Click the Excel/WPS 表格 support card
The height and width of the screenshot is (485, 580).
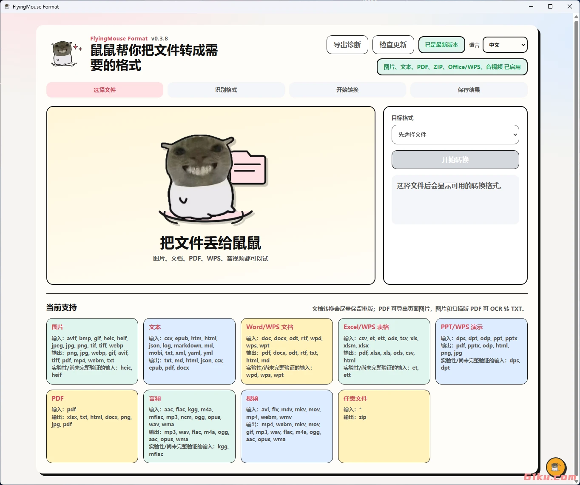384,351
